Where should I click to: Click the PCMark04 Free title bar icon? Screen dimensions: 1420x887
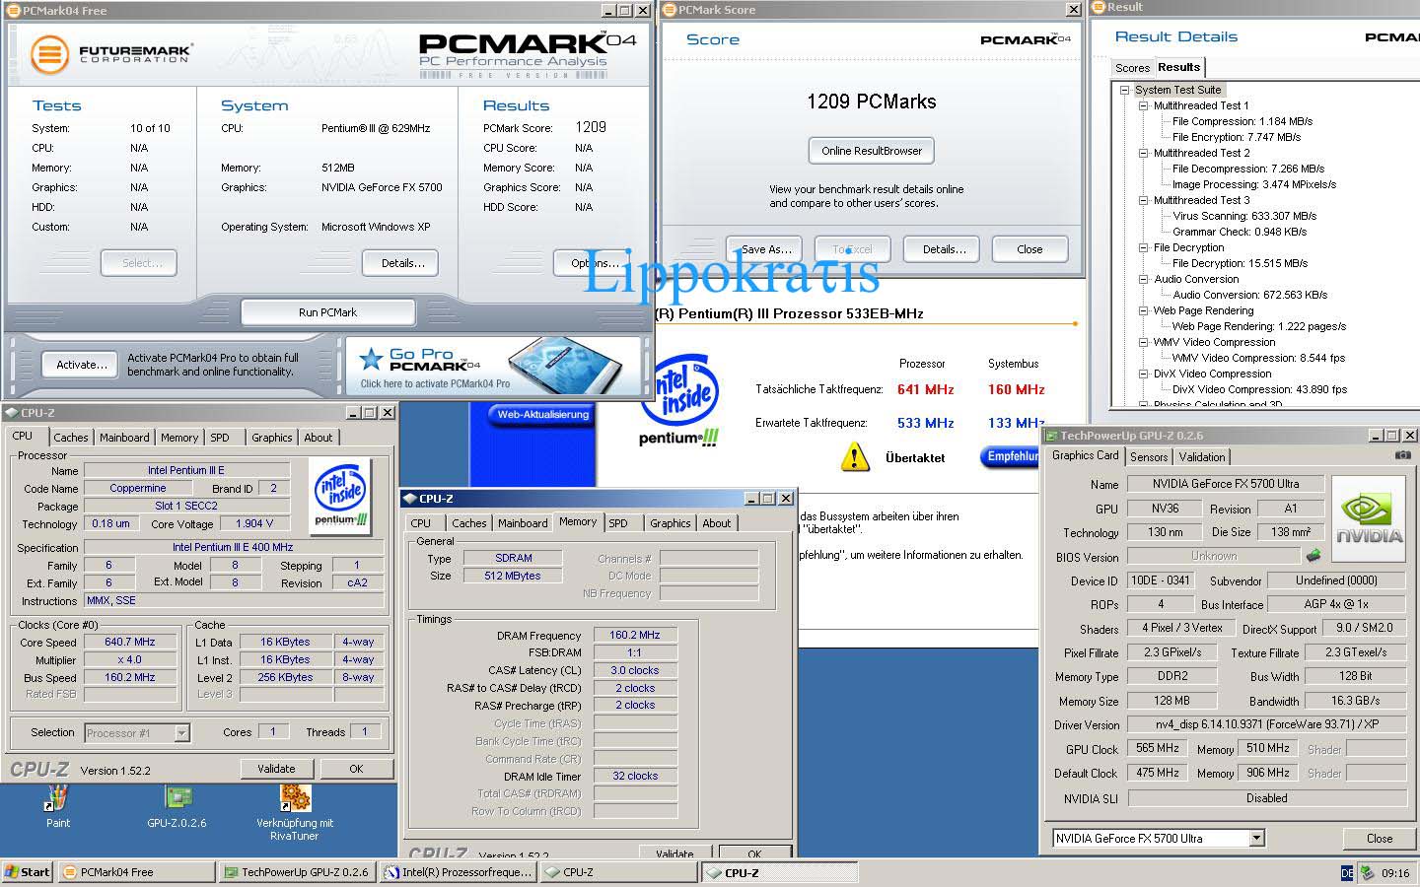(13, 11)
